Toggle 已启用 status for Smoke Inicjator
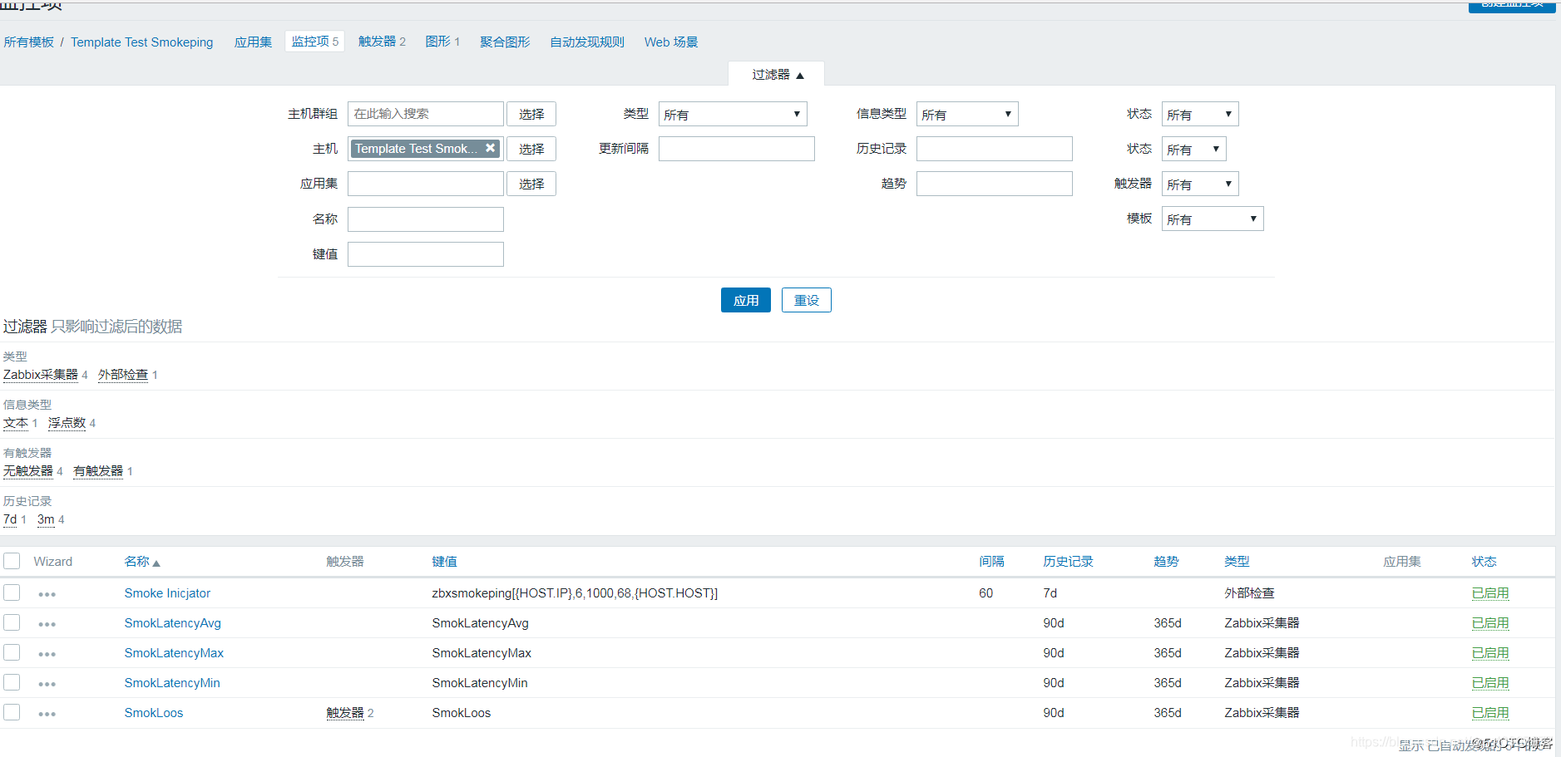Viewport: 1561px width, 757px height. pos(1490,593)
